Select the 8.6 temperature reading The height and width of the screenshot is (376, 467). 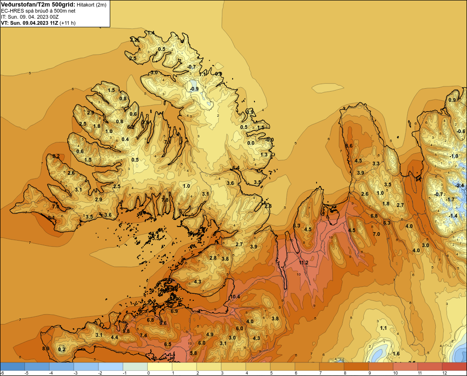coord(349,146)
